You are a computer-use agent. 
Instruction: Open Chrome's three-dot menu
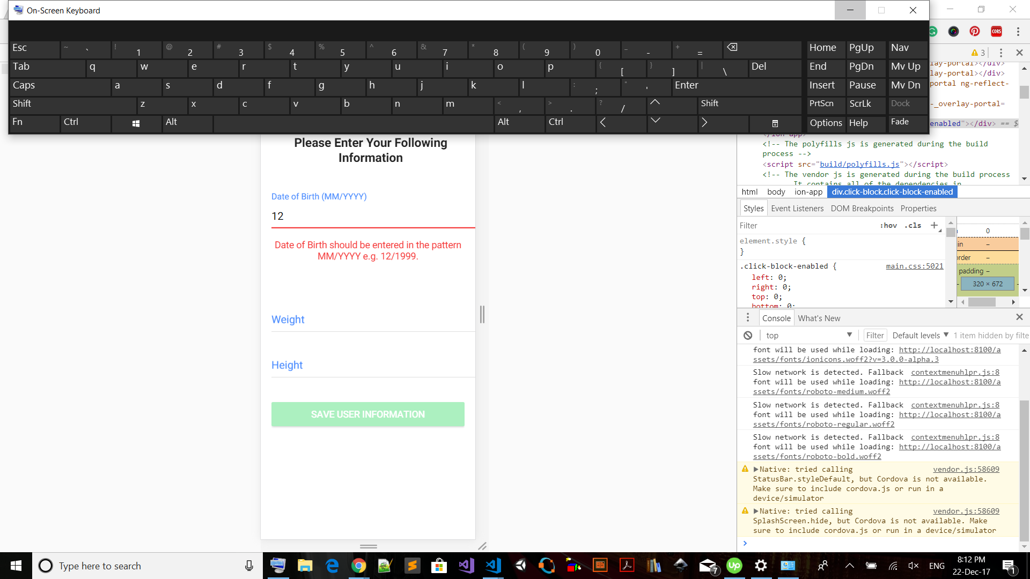click(x=1018, y=31)
